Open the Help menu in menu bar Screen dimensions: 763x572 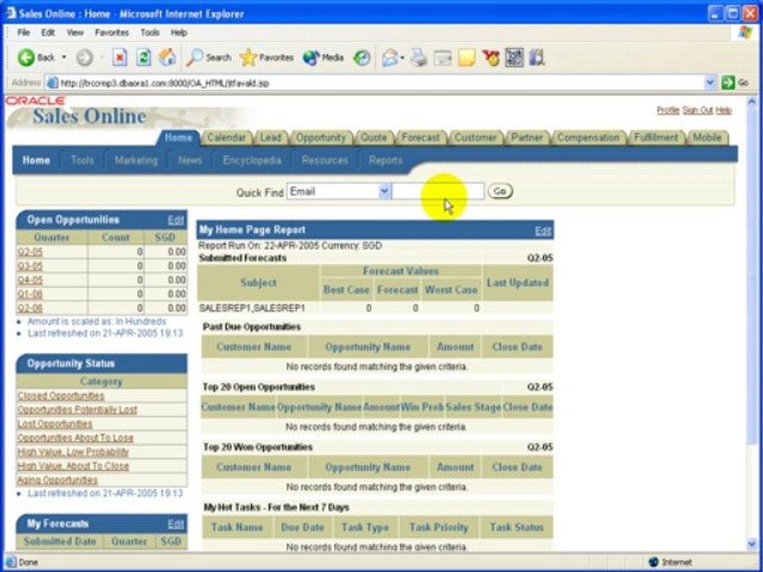179,33
